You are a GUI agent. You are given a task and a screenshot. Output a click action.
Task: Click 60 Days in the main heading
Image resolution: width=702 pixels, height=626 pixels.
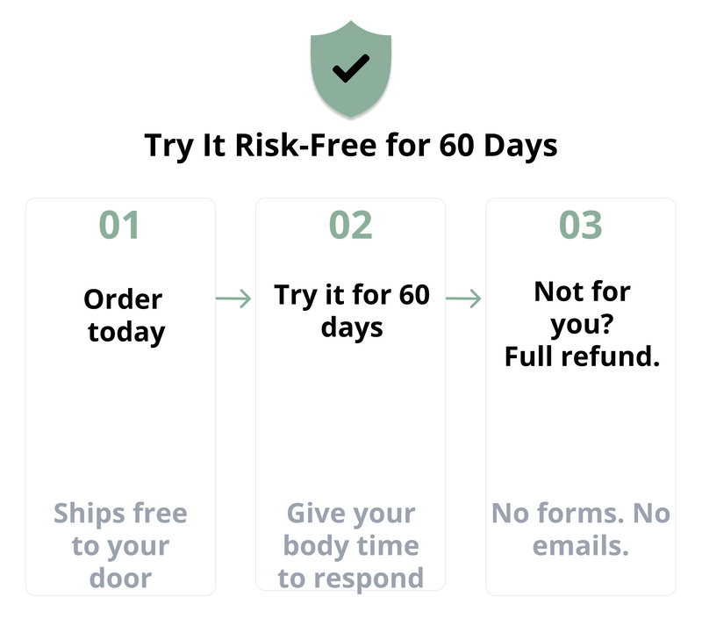coord(498,145)
